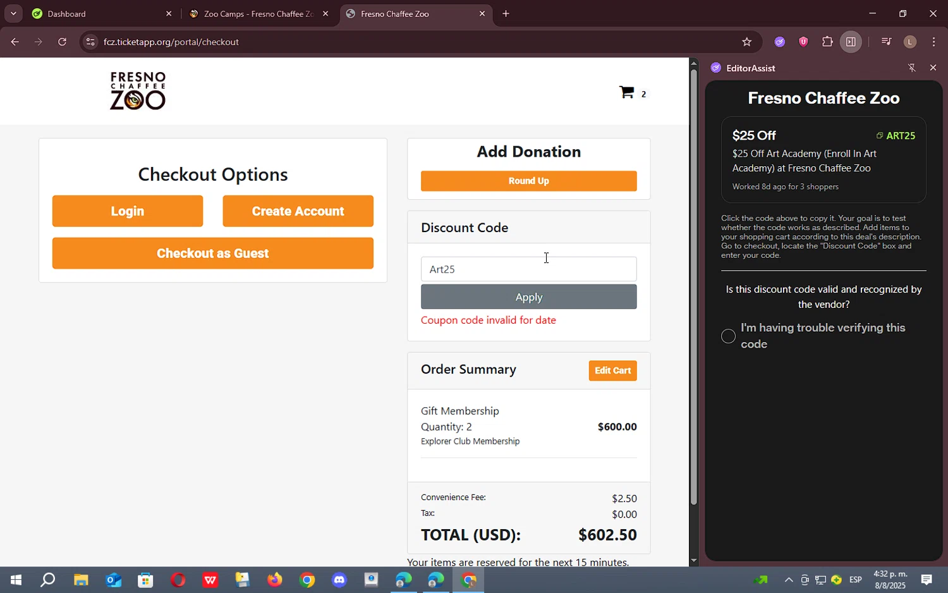Reload the checkout page

click(x=62, y=42)
